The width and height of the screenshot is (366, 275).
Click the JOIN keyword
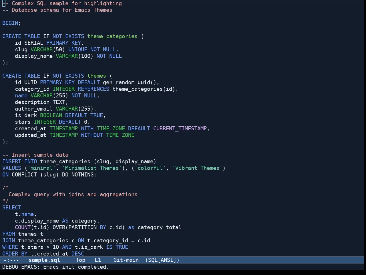[x=9, y=241]
